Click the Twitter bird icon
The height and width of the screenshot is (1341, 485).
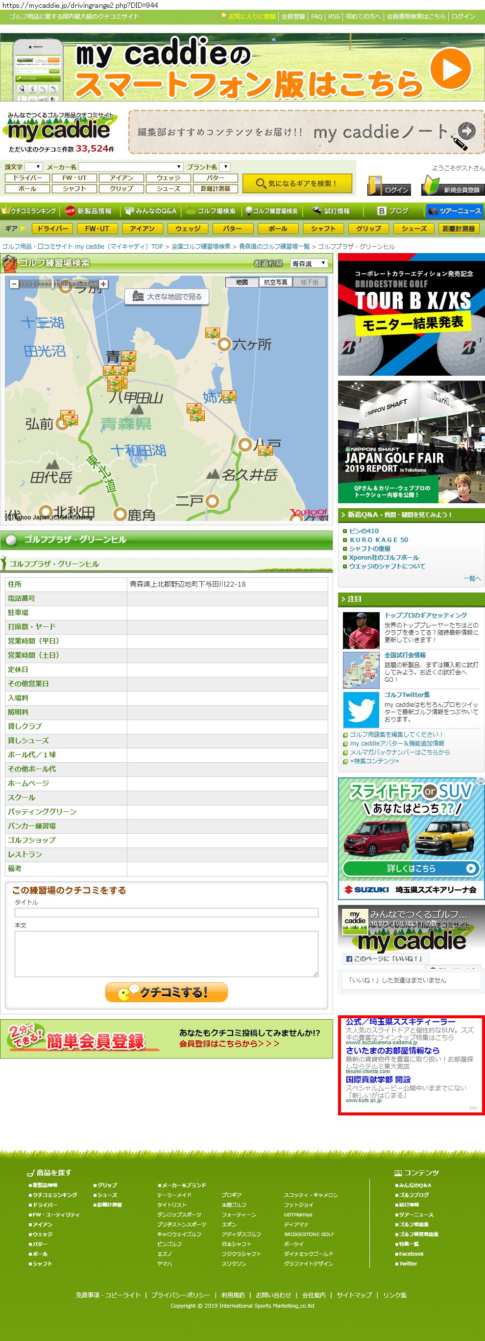click(361, 709)
